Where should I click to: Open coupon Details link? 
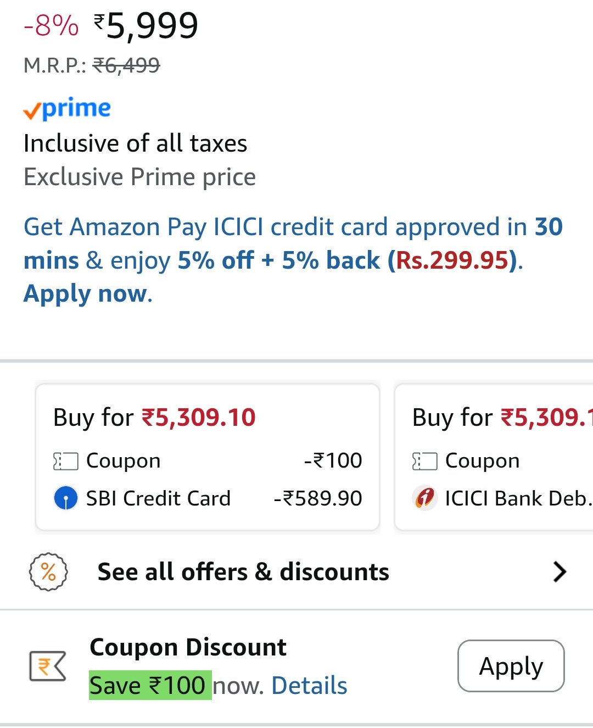pyautogui.click(x=309, y=686)
